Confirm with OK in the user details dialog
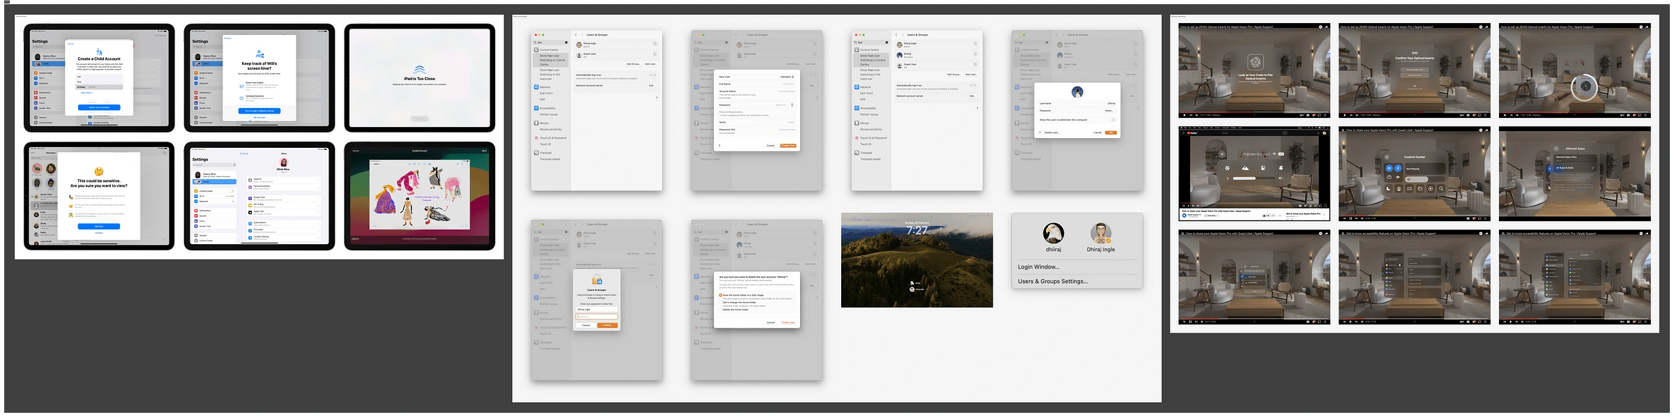 coord(1110,132)
